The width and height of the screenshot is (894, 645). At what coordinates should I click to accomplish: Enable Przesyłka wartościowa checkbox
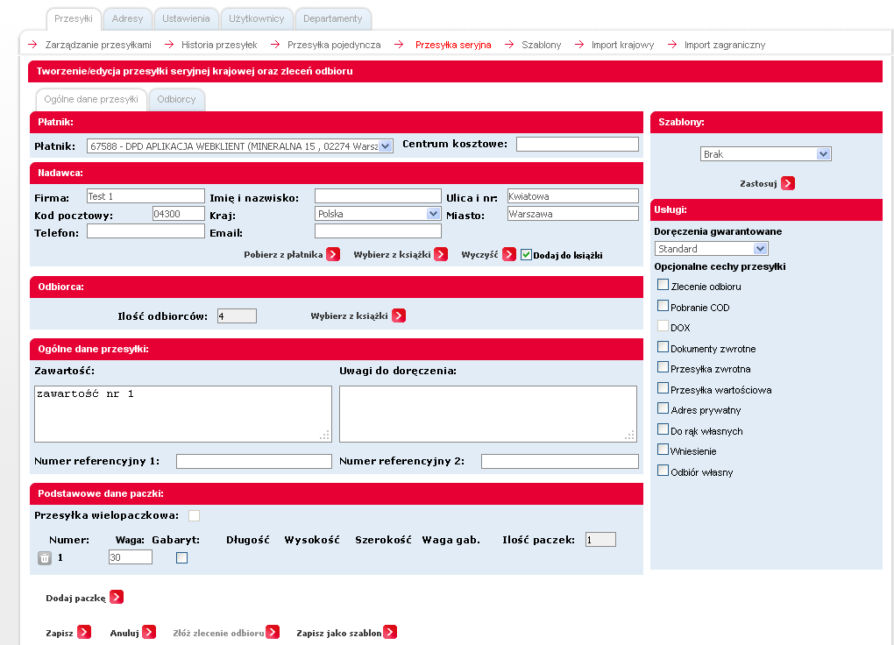pos(663,388)
